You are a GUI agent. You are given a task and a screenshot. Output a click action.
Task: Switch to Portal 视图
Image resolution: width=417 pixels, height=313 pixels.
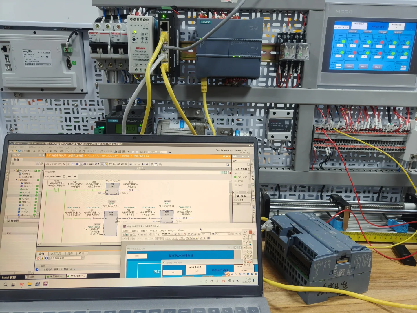8,277
